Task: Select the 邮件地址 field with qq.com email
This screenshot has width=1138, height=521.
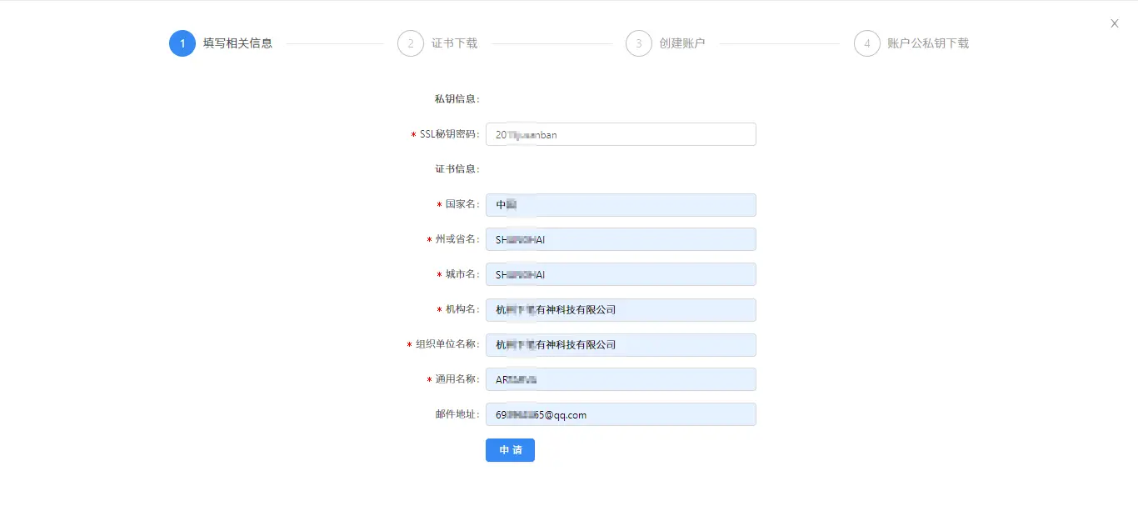Action: click(621, 414)
